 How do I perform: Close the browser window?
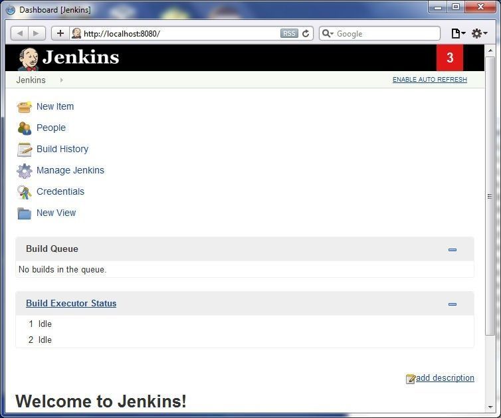pyautogui.click(x=480, y=7)
